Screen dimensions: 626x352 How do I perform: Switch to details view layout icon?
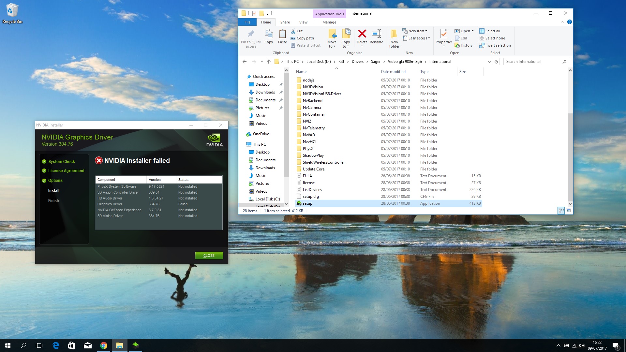pyautogui.click(x=561, y=211)
